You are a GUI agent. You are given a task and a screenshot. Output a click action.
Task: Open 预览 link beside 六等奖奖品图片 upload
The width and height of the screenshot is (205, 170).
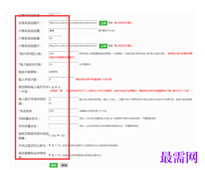(110, 46)
